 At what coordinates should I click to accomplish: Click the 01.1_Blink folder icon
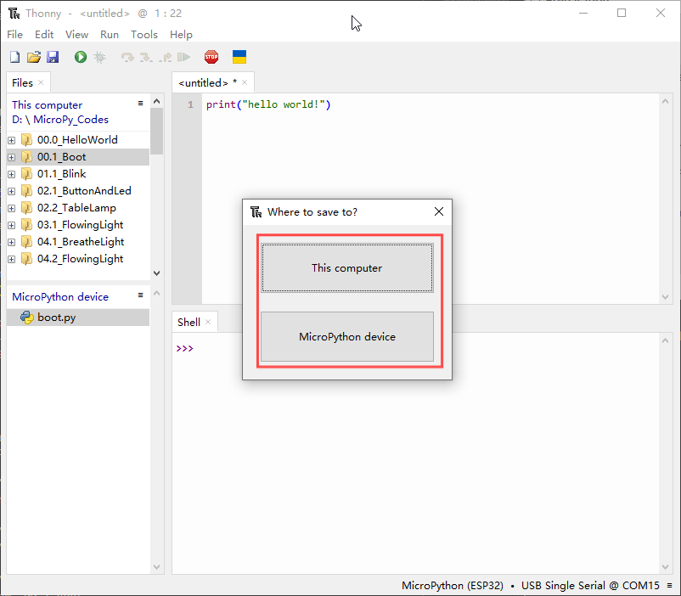pyautogui.click(x=26, y=174)
